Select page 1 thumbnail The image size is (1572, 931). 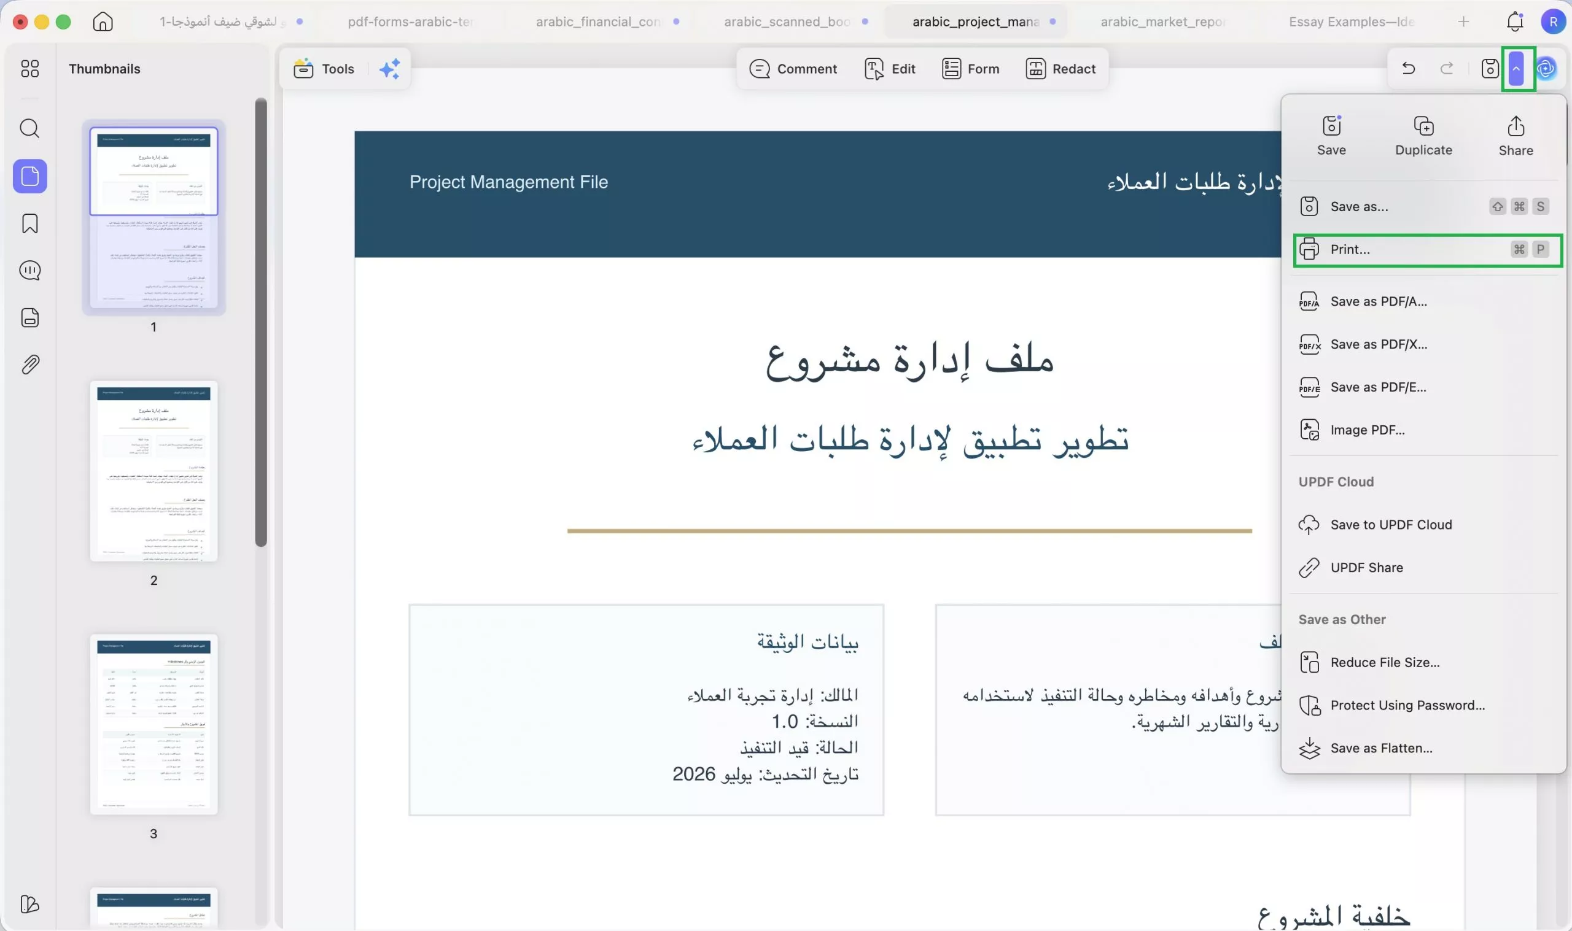(154, 218)
